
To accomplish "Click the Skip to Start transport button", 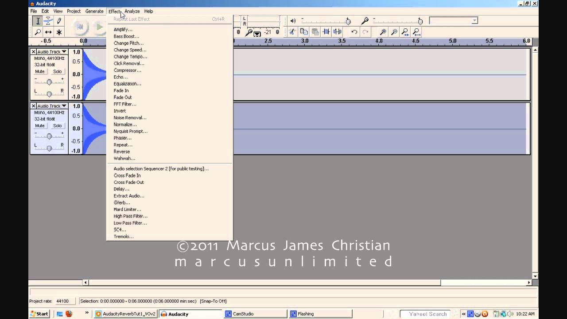I will click(80, 27).
